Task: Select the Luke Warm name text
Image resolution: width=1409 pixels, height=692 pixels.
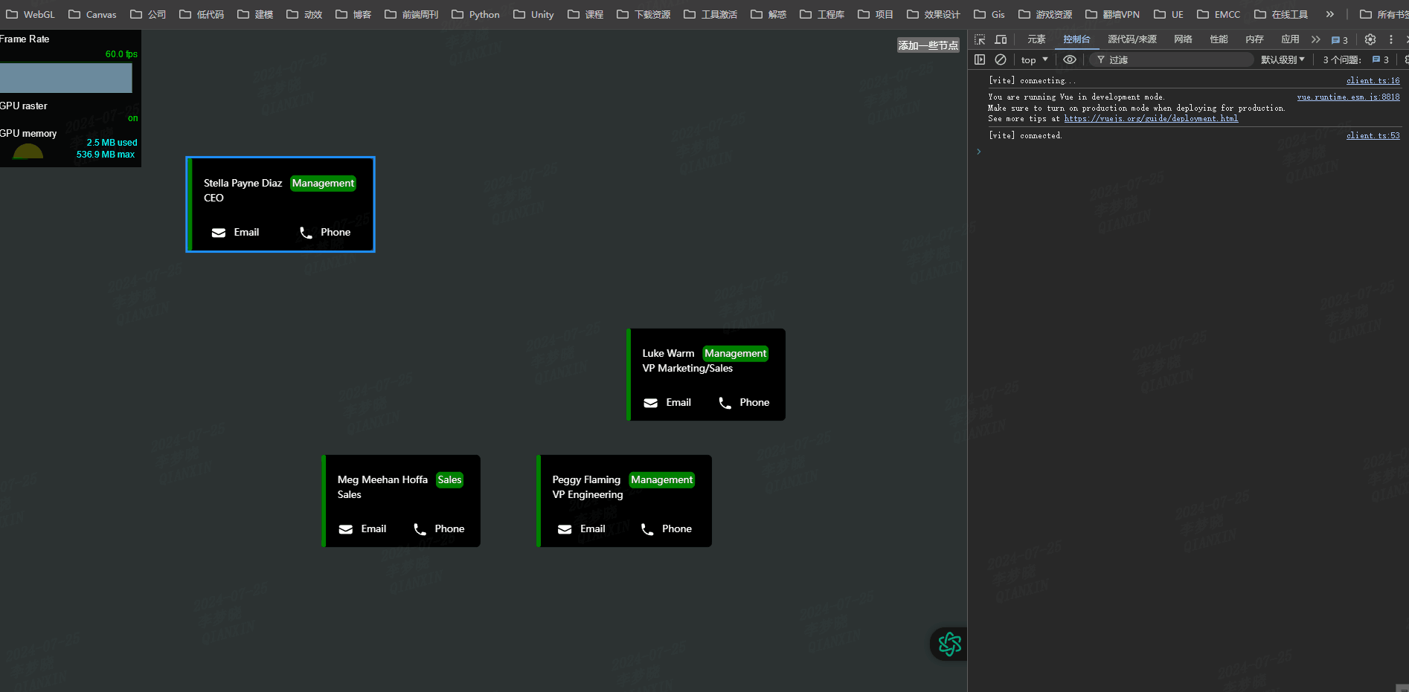Action: [x=668, y=354]
